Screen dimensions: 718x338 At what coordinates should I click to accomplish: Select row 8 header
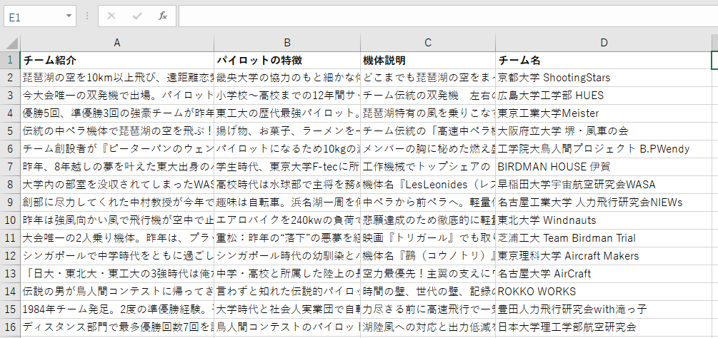[x=10, y=185]
